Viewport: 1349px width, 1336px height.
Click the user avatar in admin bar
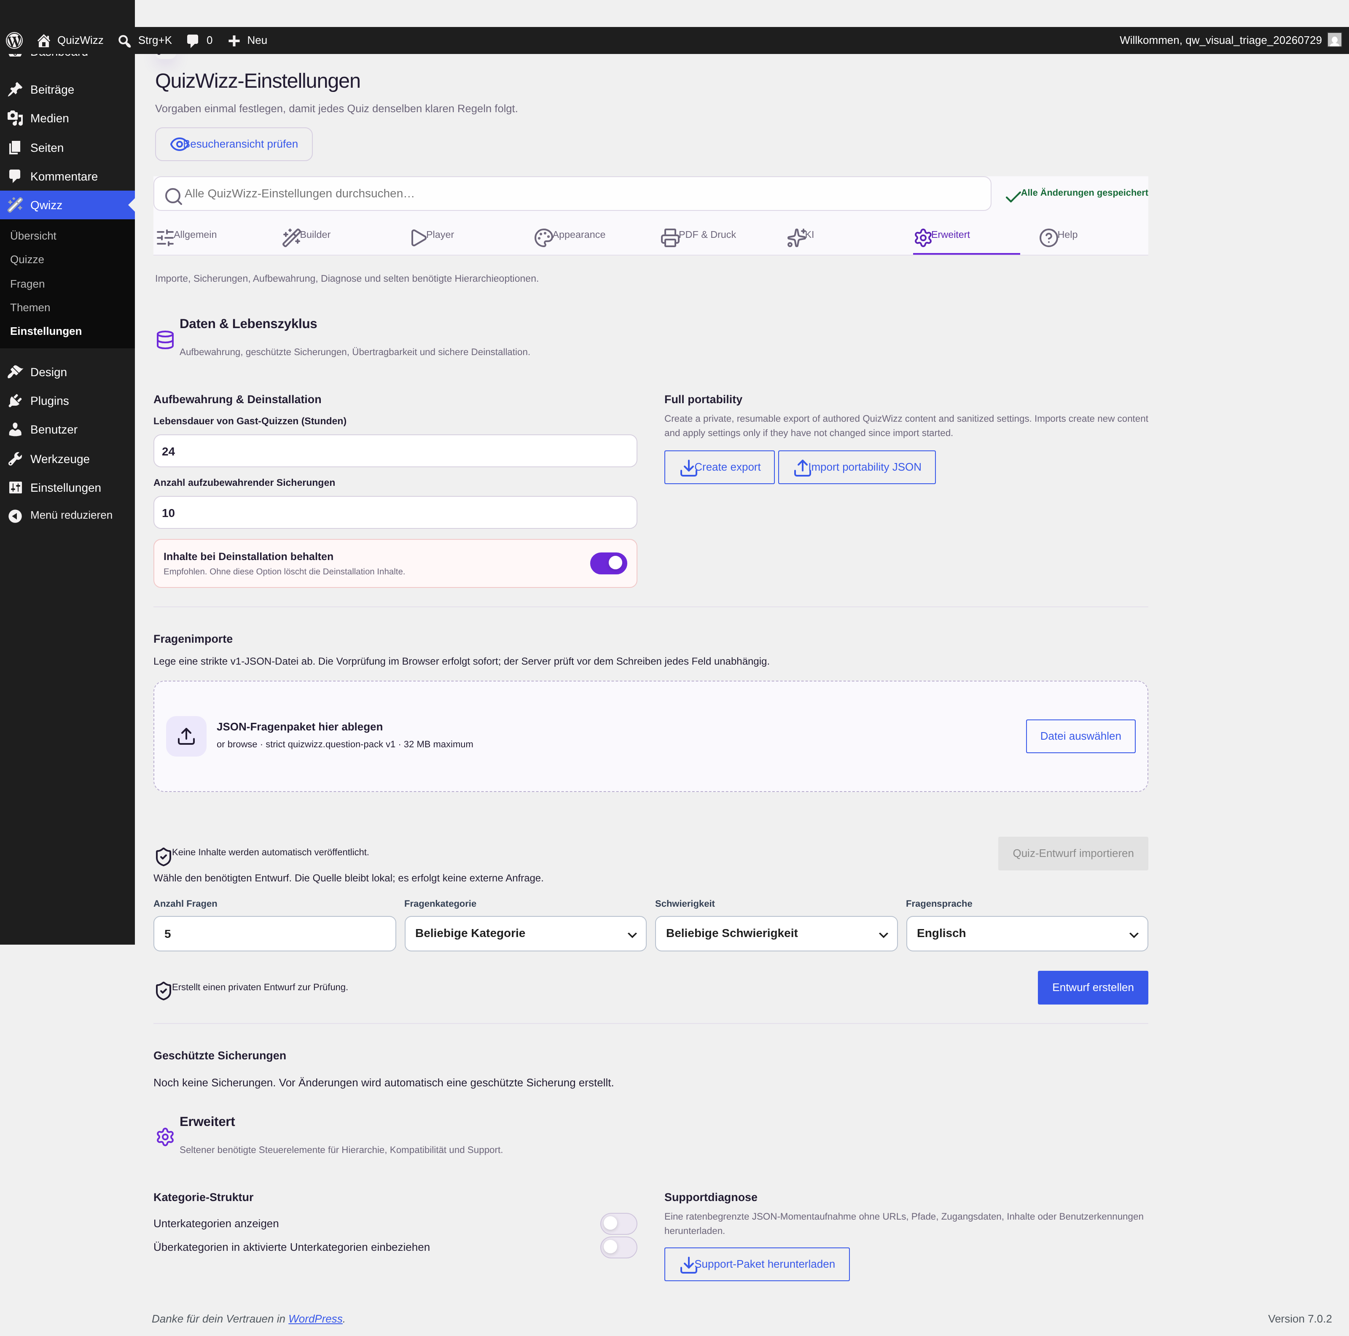(x=1334, y=40)
